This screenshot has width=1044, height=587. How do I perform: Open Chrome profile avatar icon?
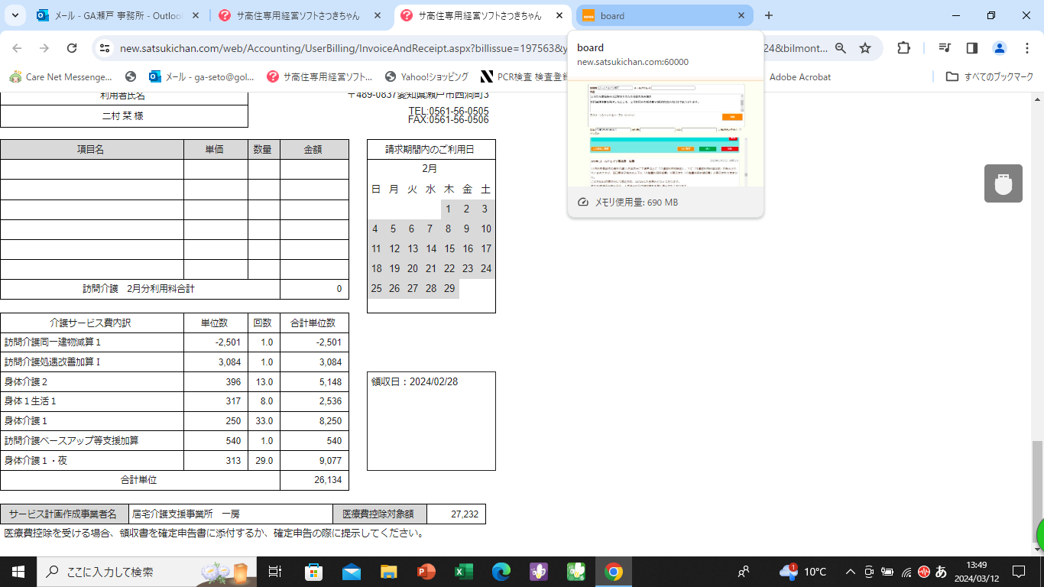click(x=1000, y=48)
